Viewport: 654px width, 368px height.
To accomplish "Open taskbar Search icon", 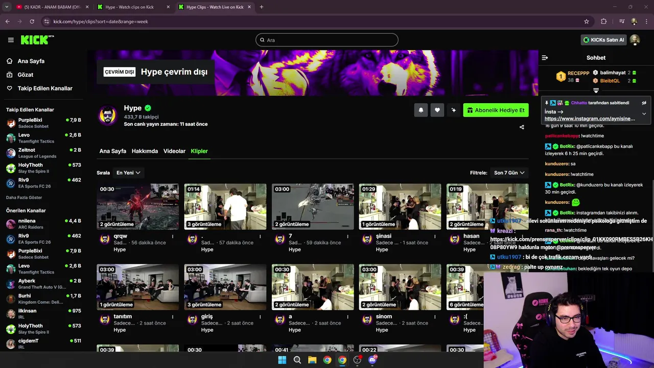I will pyautogui.click(x=297, y=360).
